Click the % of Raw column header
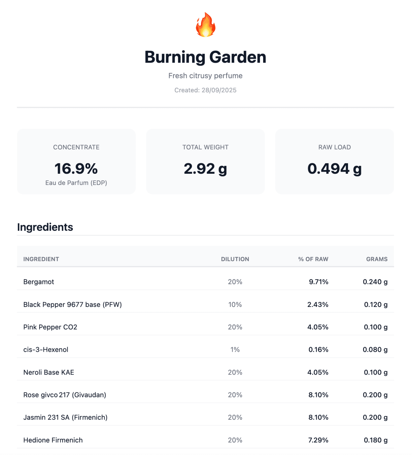Viewport: 412px width, 455px height. click(313, 259)
